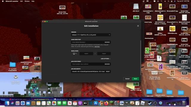Open OBS from the Dock
Screen dimensions: 191x107
[x=155, y=103]
